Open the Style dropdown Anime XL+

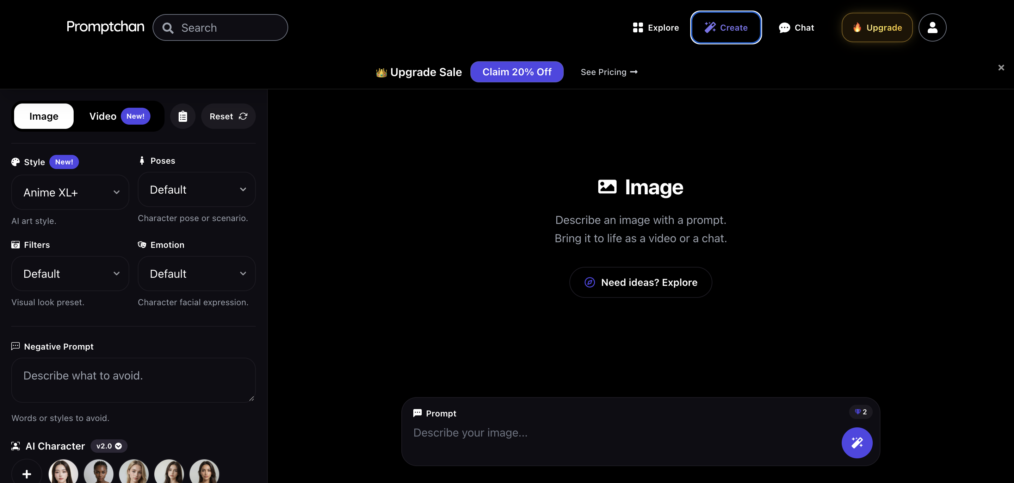point(70,192)
